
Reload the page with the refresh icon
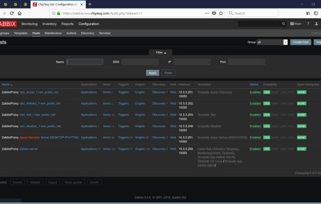(12, 13)
